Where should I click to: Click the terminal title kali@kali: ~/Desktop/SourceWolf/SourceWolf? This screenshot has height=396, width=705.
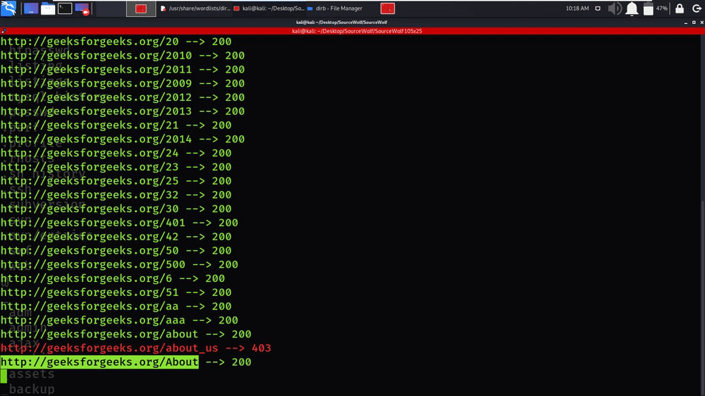point(342,22)
